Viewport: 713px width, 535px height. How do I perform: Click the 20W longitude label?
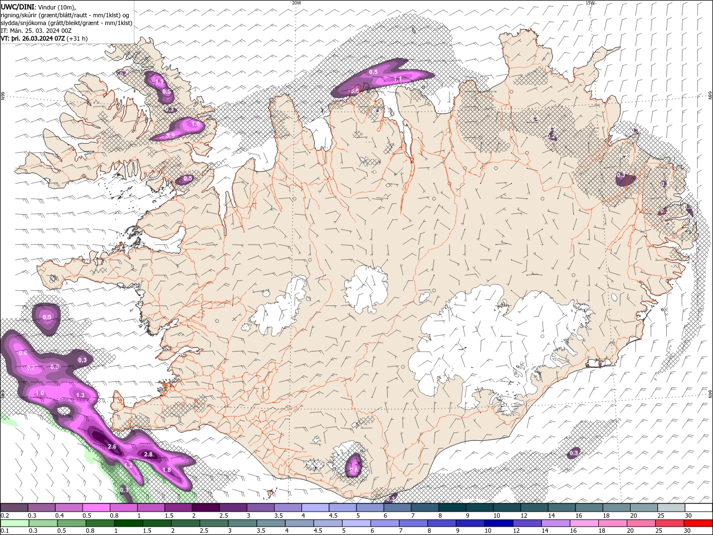pyautogui.click(x=296, y=3)
